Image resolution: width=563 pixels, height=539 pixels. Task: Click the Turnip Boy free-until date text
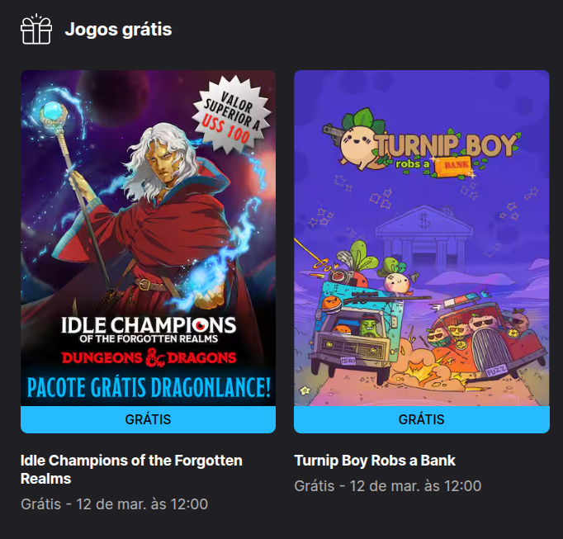point(388,486)
